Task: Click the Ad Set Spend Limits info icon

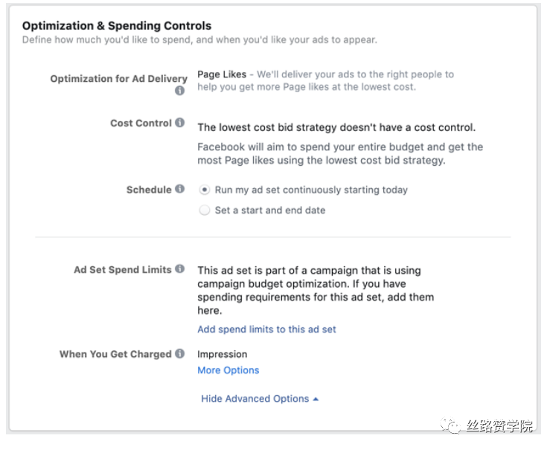Action: [x=179, y=269]
